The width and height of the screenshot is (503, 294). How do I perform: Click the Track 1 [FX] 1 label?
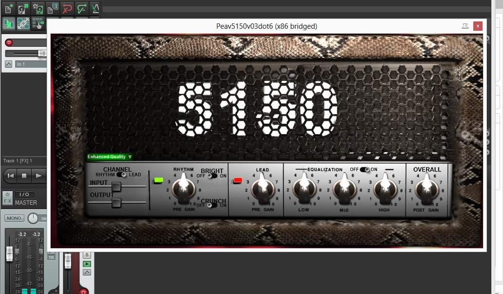[18, 161]
